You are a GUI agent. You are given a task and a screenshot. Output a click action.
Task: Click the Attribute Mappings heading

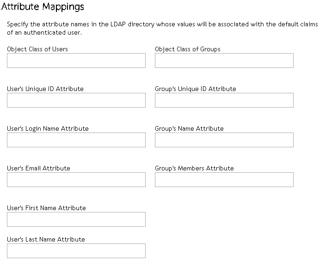(43, 7)
